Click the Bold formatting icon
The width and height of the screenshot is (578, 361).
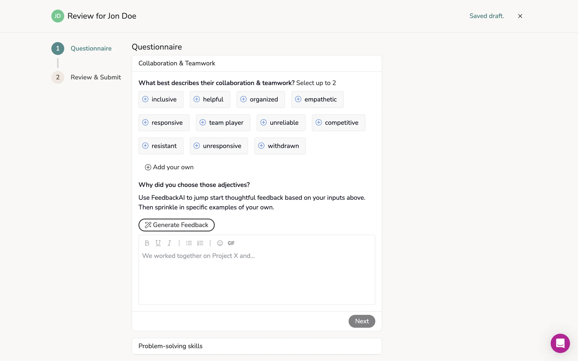(147, 243)
